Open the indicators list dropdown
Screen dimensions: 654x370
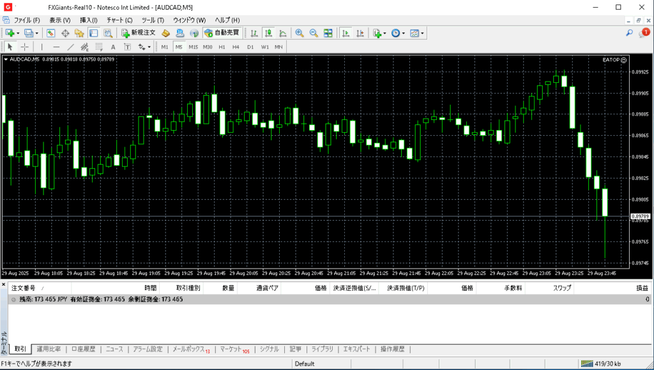coord(384,33)
